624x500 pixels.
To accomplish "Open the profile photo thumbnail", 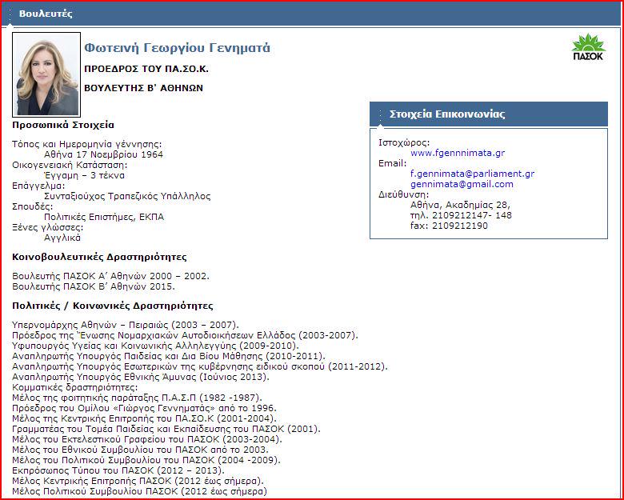I will 46,74.
